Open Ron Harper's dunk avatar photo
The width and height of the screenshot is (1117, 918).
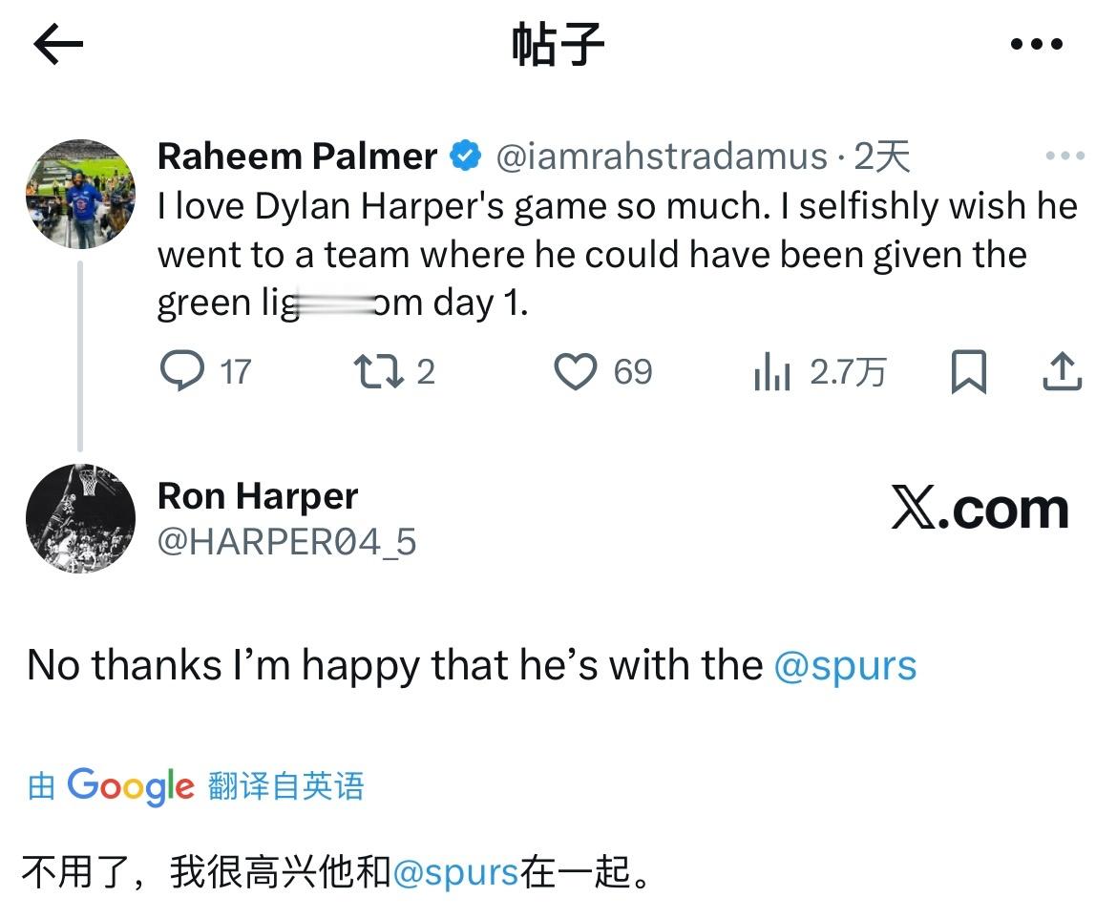(x=81, y=518)
